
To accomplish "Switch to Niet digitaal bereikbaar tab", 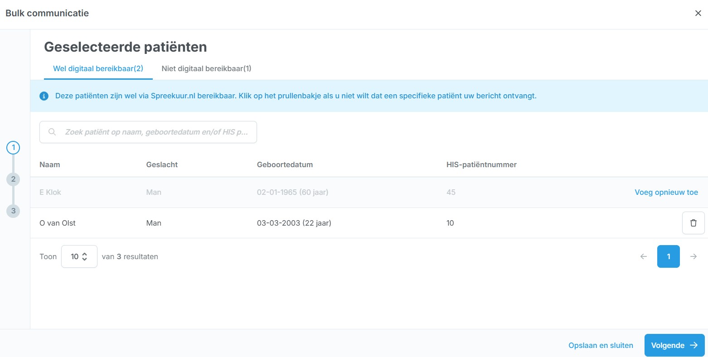I will (206, 69).
